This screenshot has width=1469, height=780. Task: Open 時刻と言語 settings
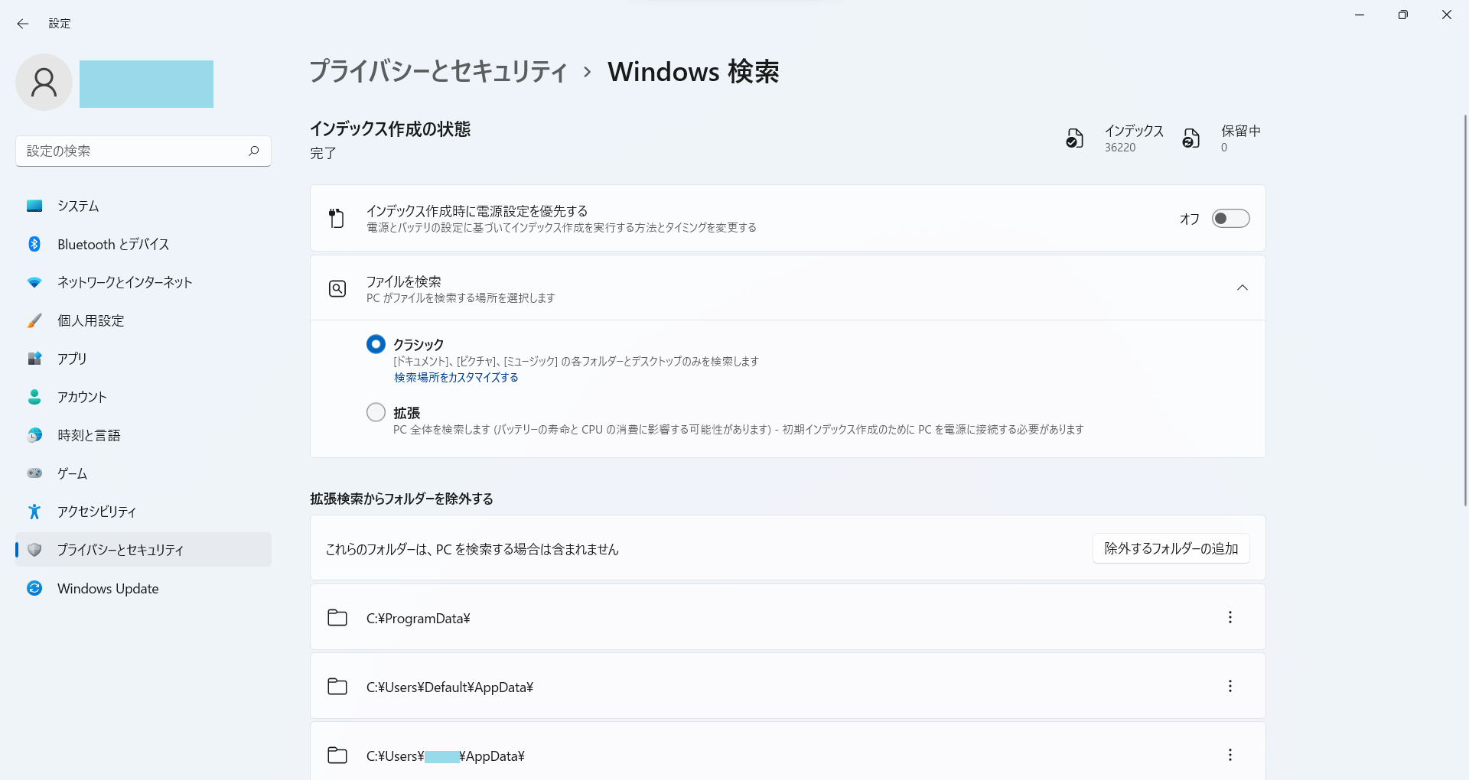tap(89, 434)
